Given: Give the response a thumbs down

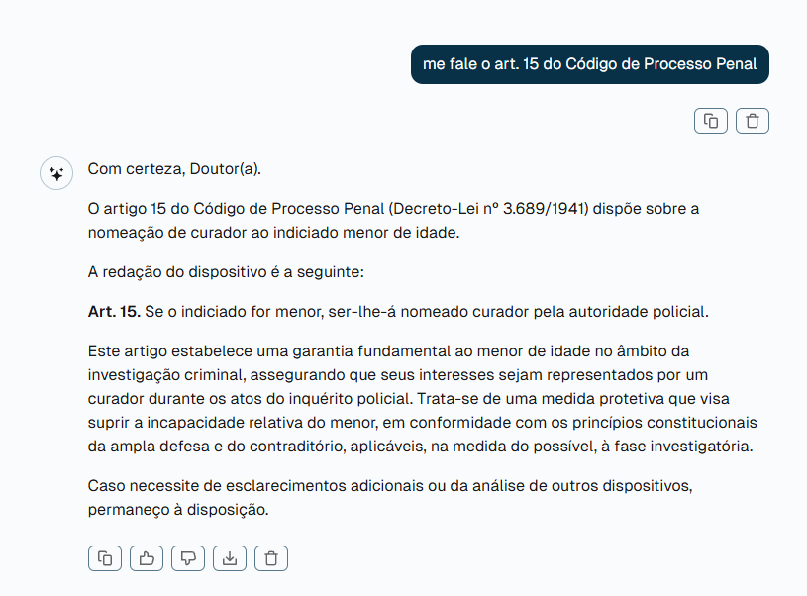Looking at the screenshot, I should [x=188, y=558].
